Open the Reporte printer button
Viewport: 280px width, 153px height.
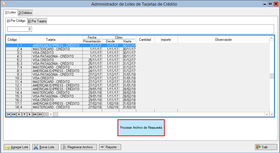110,147
